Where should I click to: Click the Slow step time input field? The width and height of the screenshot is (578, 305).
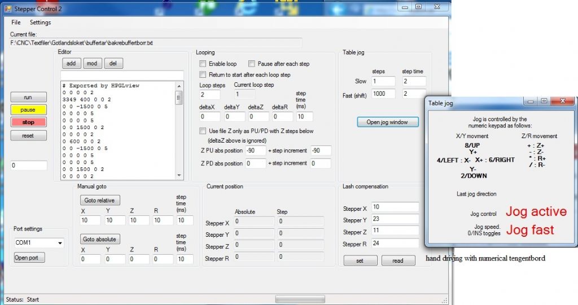tap(414, 81)
